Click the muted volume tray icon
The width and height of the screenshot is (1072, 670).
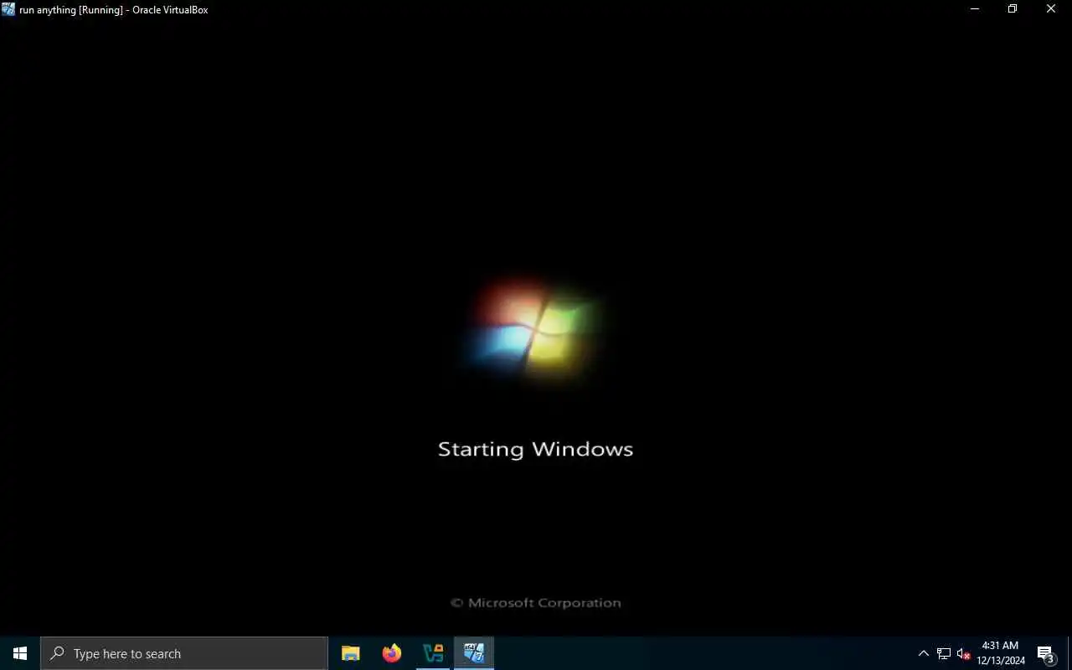point(963,653)
